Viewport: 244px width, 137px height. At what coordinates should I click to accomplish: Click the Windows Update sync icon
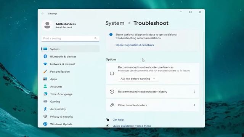[45, 124]
